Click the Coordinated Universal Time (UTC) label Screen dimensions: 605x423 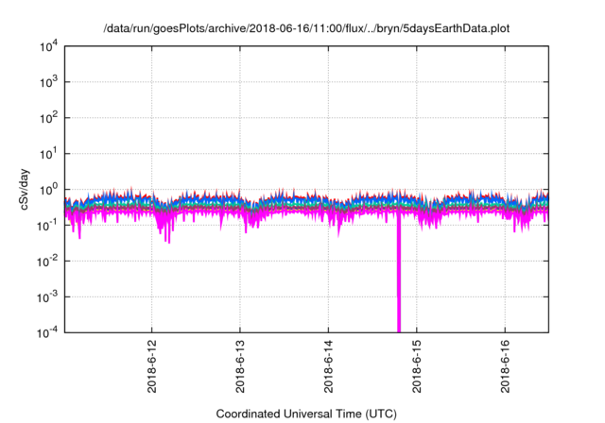point(306,414)
